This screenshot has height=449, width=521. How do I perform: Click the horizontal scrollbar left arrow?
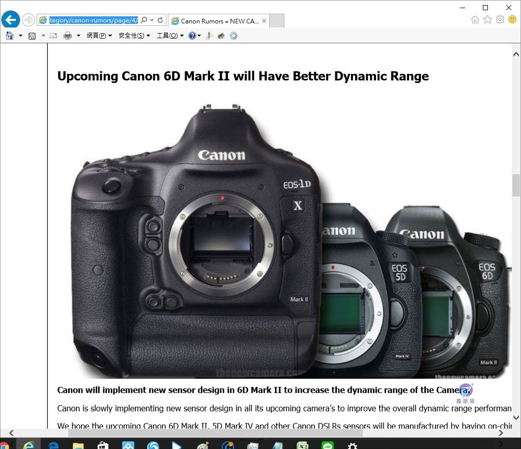click(12, 433)
